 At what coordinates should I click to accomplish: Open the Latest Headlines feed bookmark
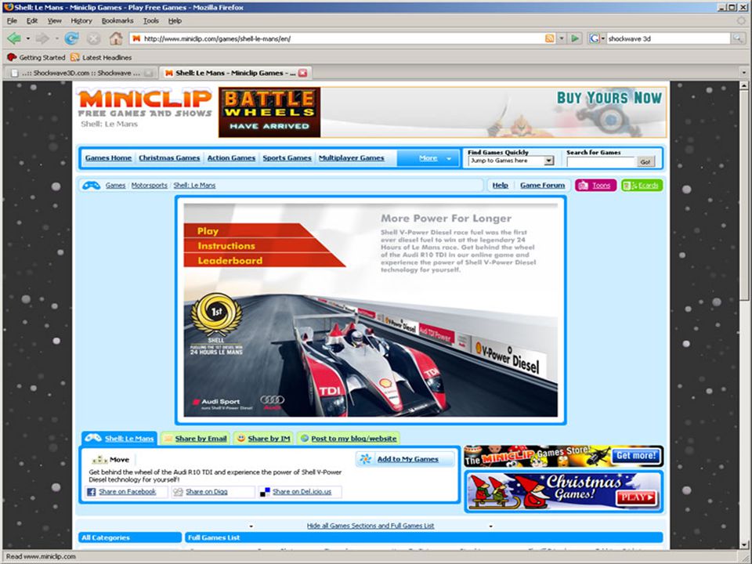pos(101,57)
